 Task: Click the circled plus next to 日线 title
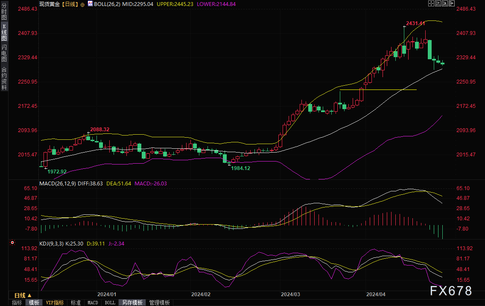pos(82,4)
